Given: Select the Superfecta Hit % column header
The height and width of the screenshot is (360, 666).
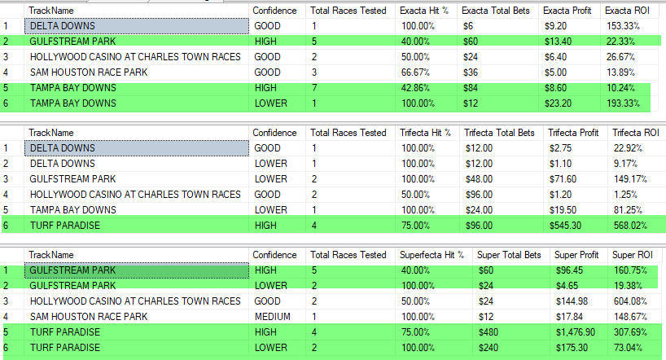Looking at the screenshot, I should click(434, 255).
